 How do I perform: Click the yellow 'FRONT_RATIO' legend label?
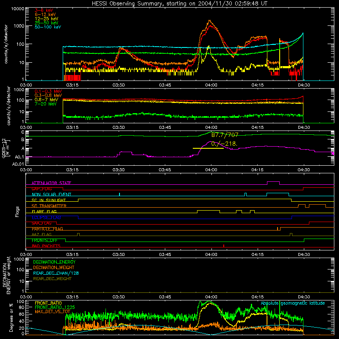pos(48,303)
